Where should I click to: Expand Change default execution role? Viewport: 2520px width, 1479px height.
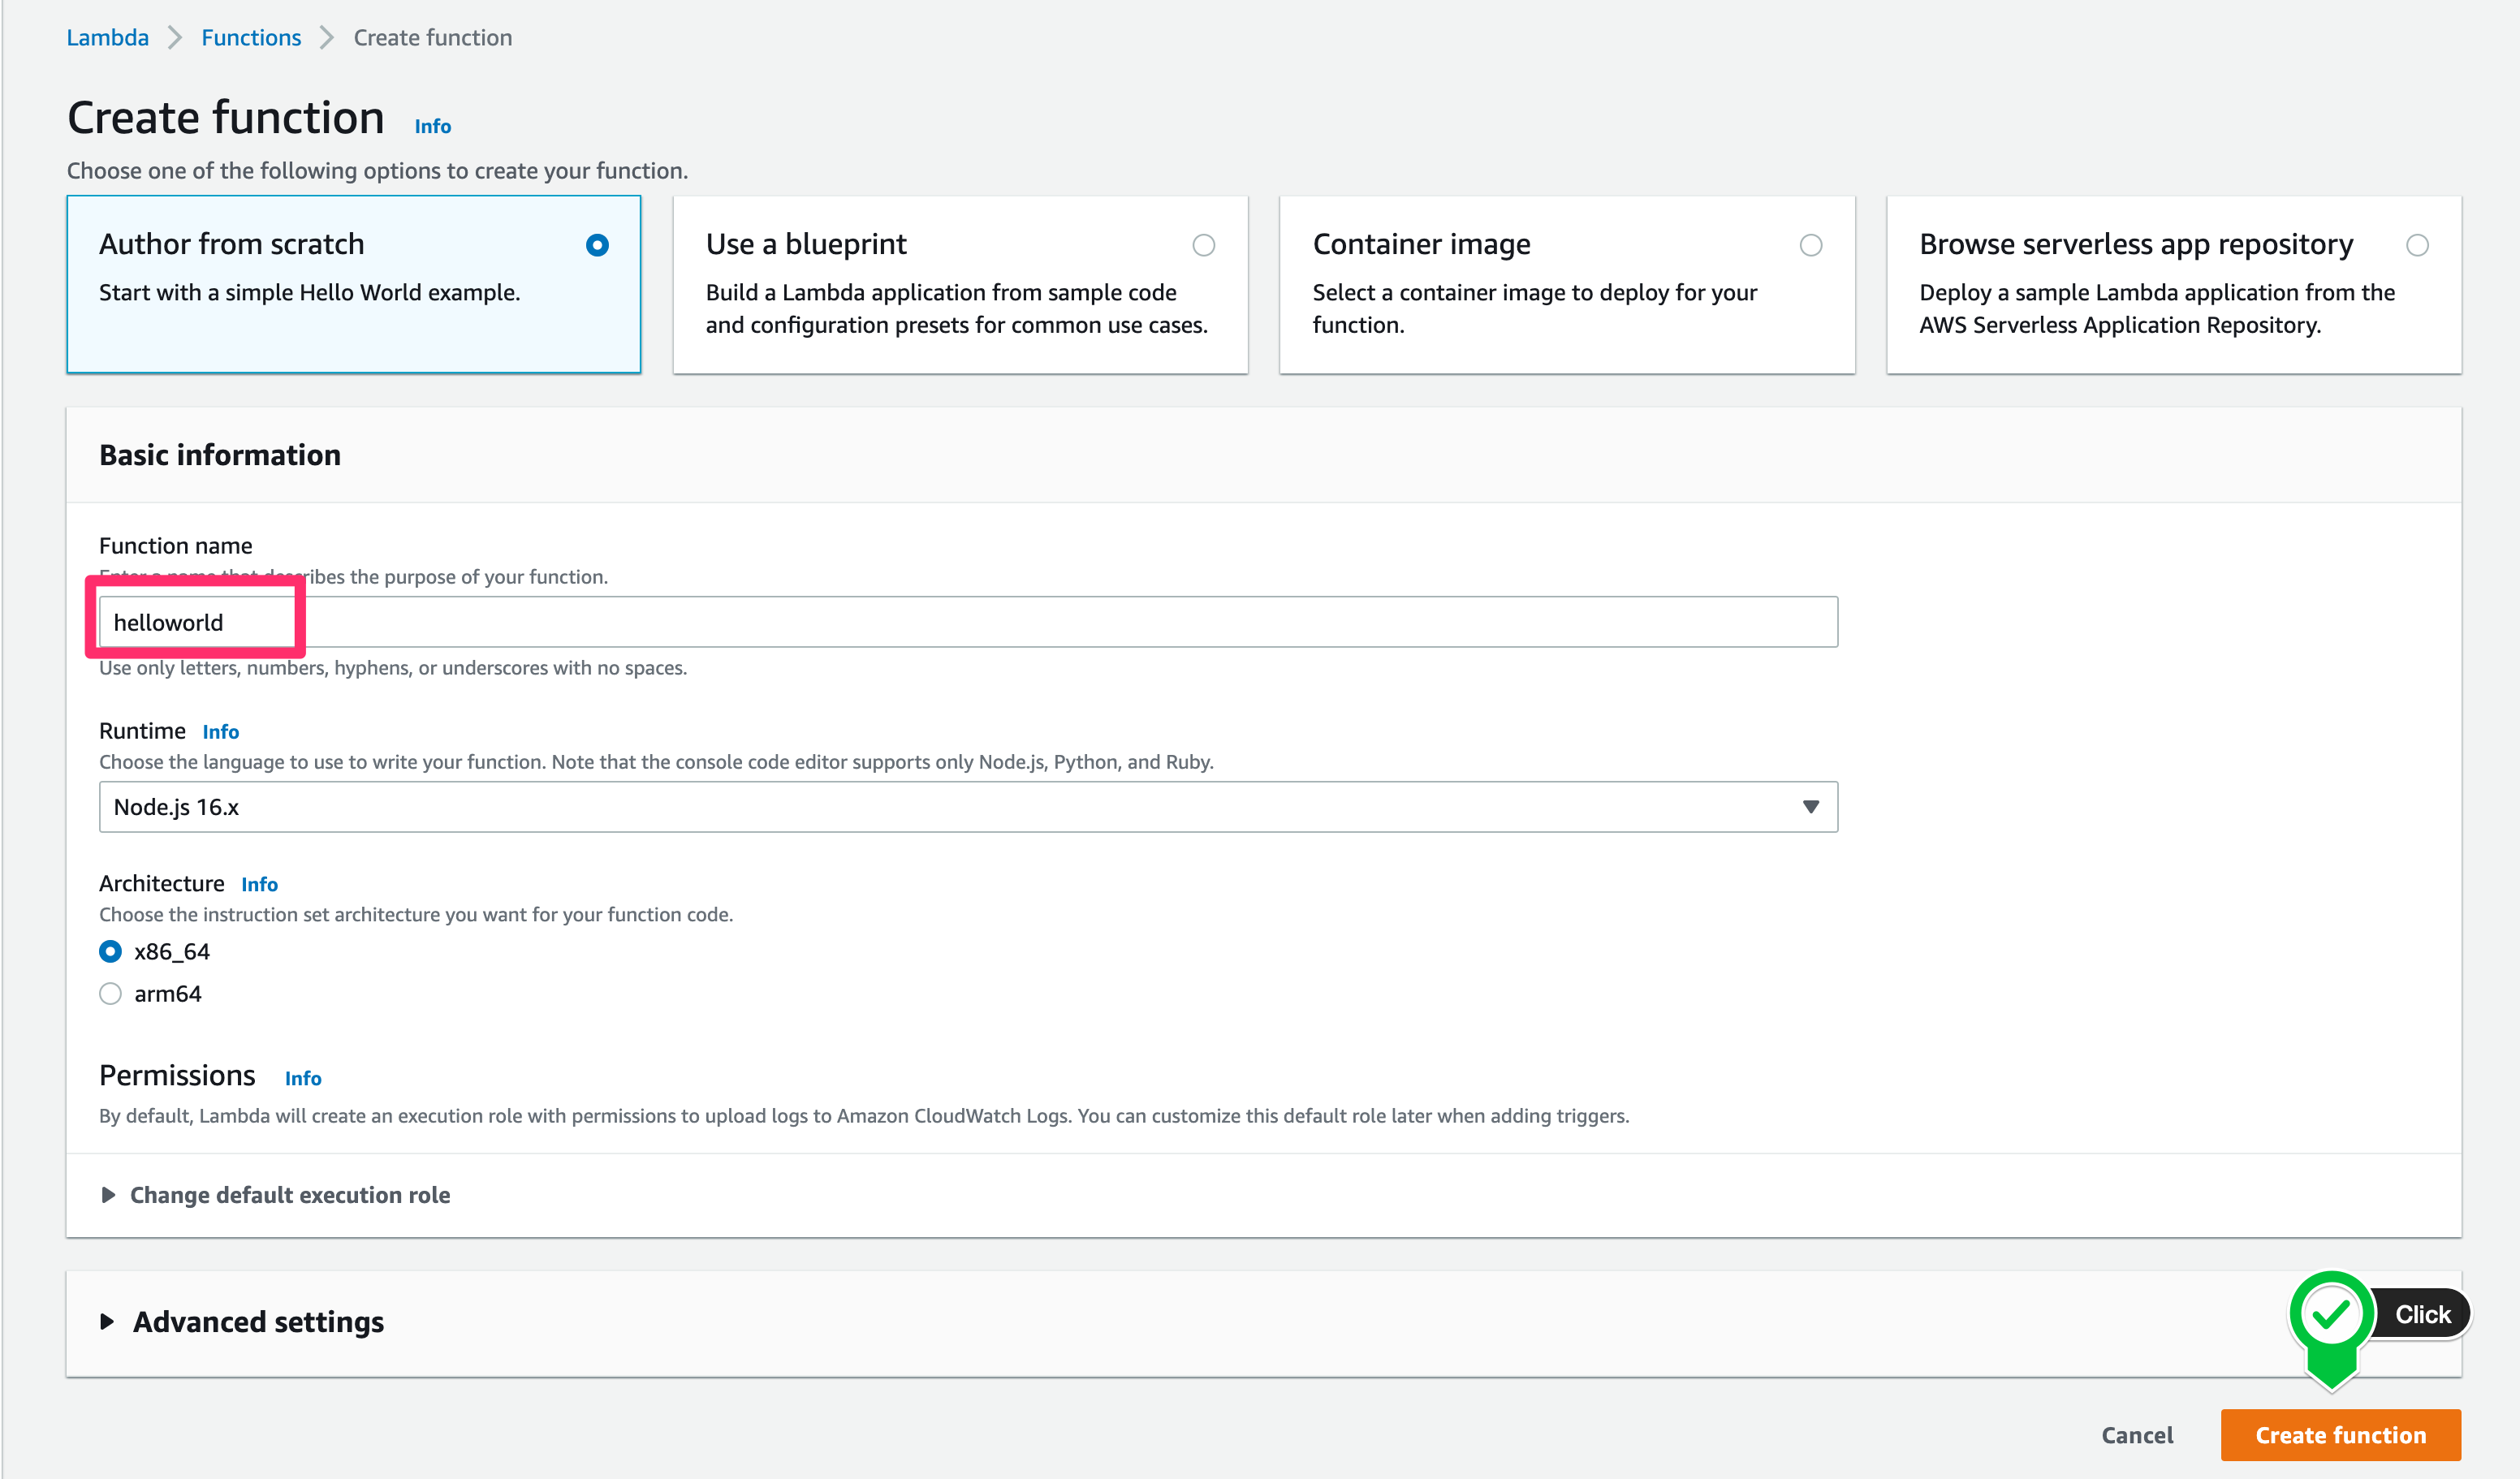(x=289, y=1195)
